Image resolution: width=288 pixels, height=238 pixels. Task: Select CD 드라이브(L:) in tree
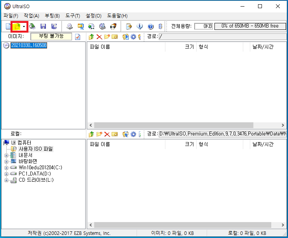coord(36,180)
